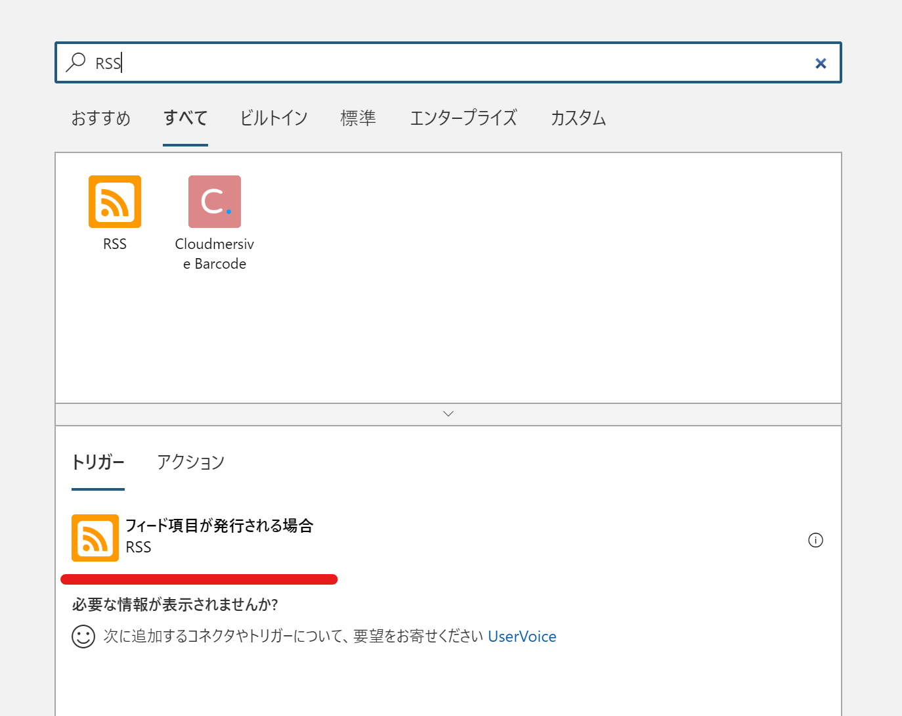Choose the RSS connector icon
Screen dimensions: 902x716
point(115,202)
